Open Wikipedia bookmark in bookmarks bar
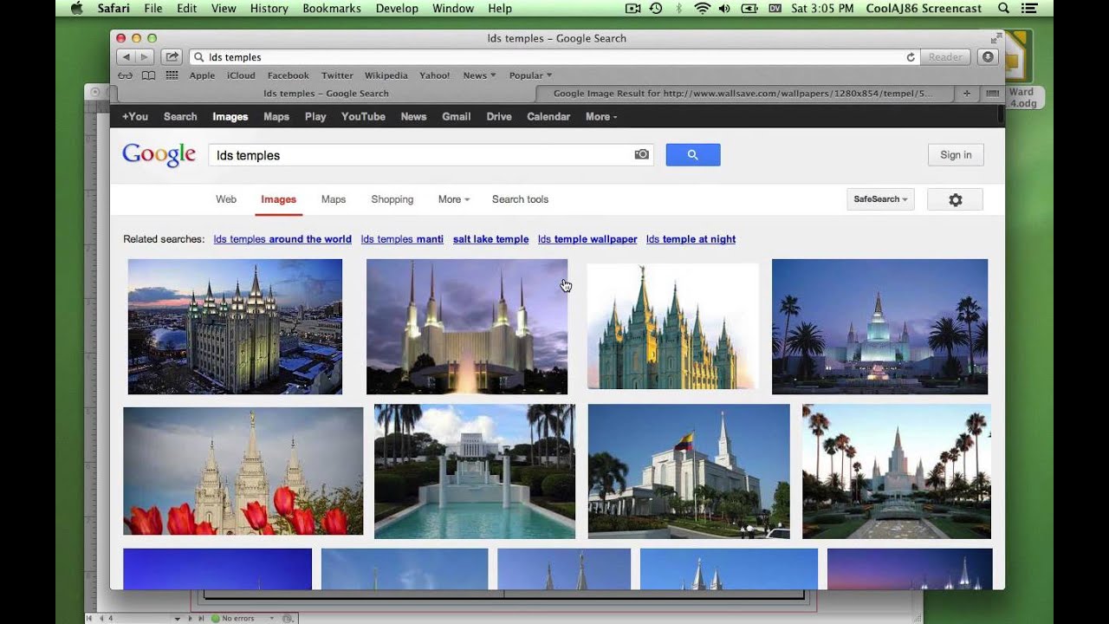The image size is (1109, 624). [386, 75]
